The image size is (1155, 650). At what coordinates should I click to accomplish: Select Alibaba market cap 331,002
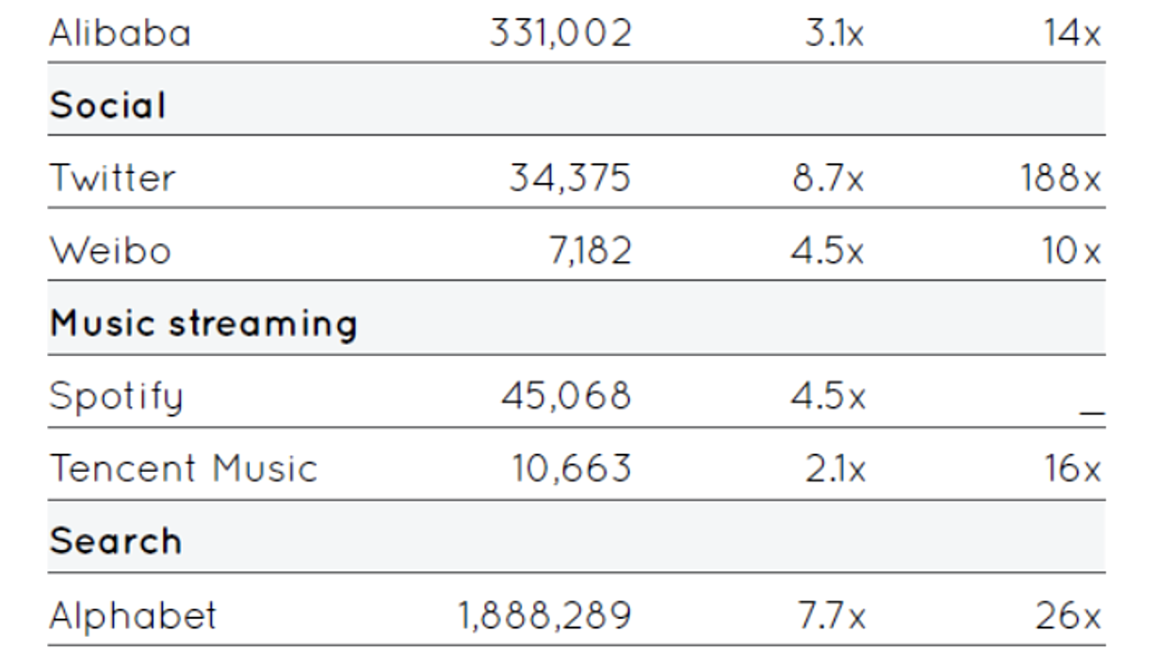click(561, 33)
